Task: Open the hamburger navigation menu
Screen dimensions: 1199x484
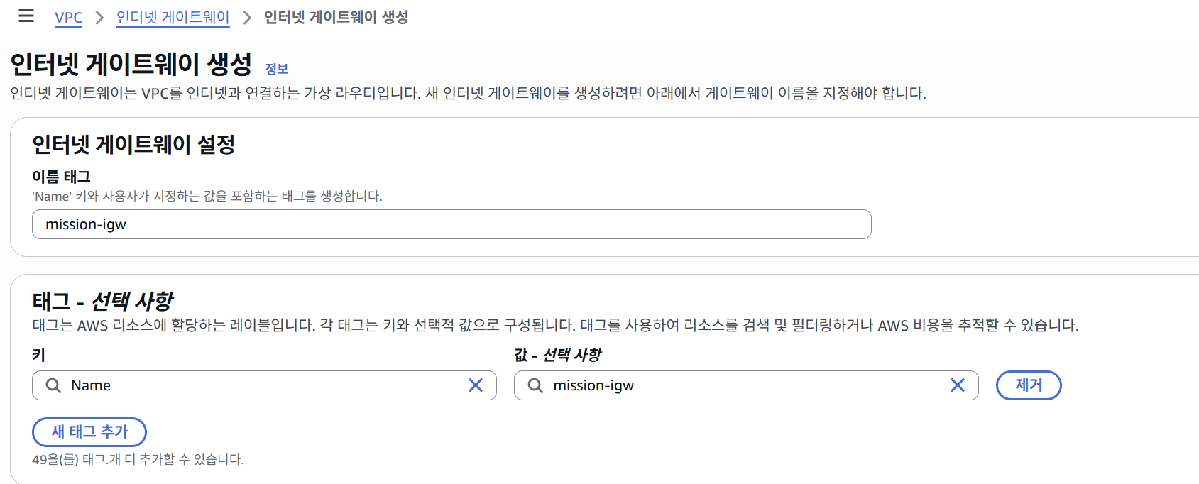Action: point(26,16)
